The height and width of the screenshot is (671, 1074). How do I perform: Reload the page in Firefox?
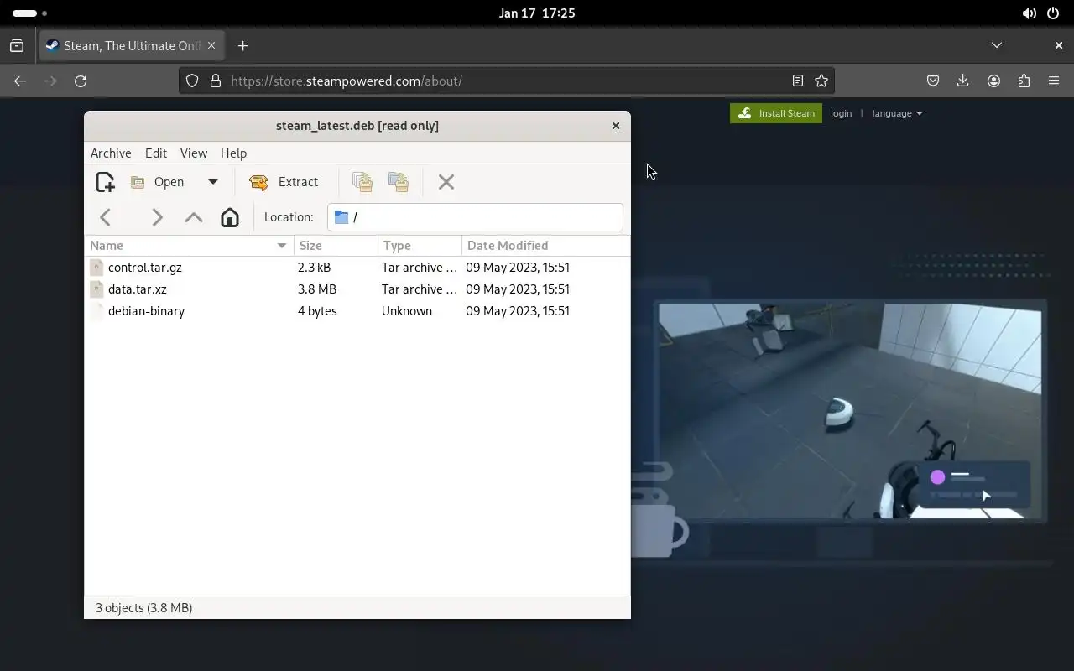click(81, 81)
